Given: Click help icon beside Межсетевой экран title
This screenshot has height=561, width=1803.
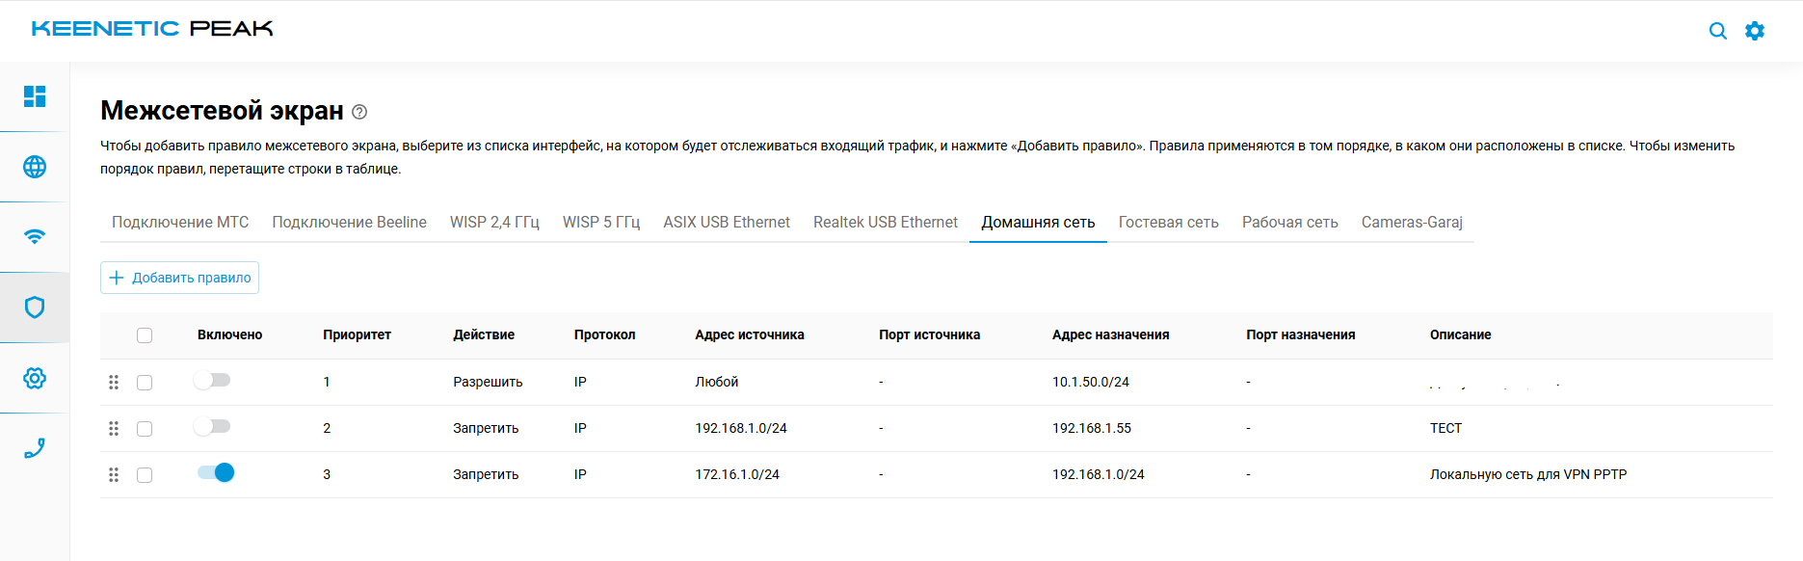Looking at the screenshot, I should 359,112.
